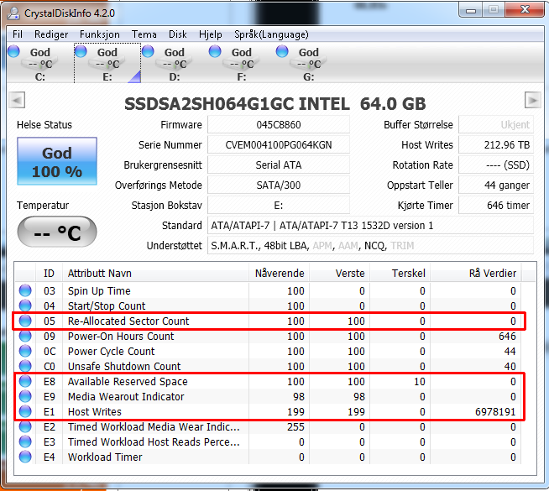
Task: Open the Funksjon menu
Action: pos(100,34)
